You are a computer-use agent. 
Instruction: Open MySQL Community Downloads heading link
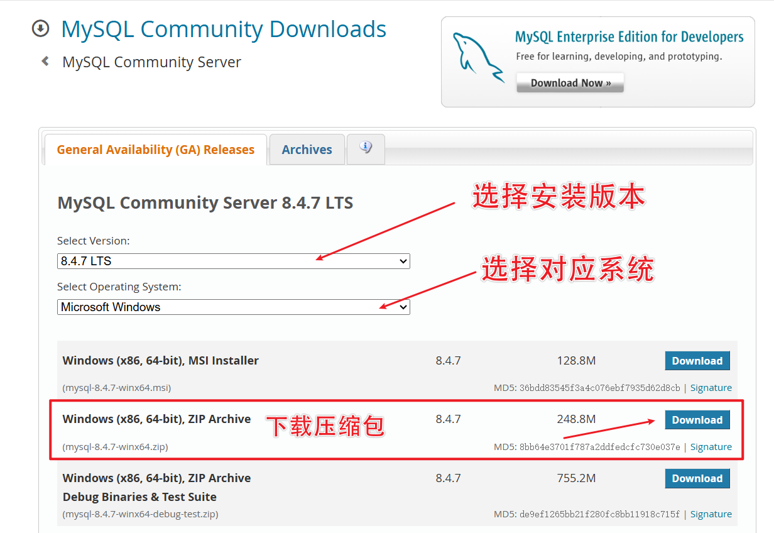[x=224, y=29]
